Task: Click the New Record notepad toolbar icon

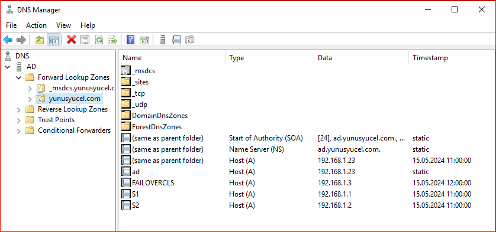Action: (x=176, y=40)
